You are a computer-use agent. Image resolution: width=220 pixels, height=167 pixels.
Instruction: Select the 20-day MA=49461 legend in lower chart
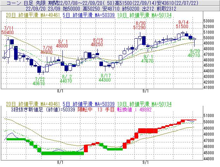[x=33, y=104]
